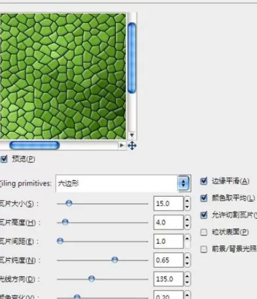
Task: Increase 光线方向 with the up spinner
Action: [x=187, y=275]
